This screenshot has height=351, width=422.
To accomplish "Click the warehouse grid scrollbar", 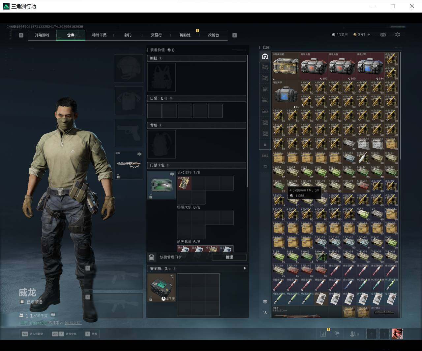I will pyautogui.click(x=400, y=106).
